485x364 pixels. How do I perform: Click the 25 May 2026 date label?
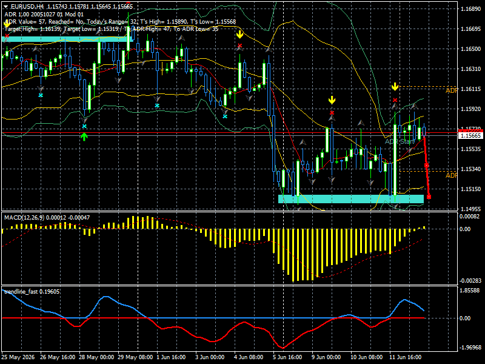click(18, 357)
